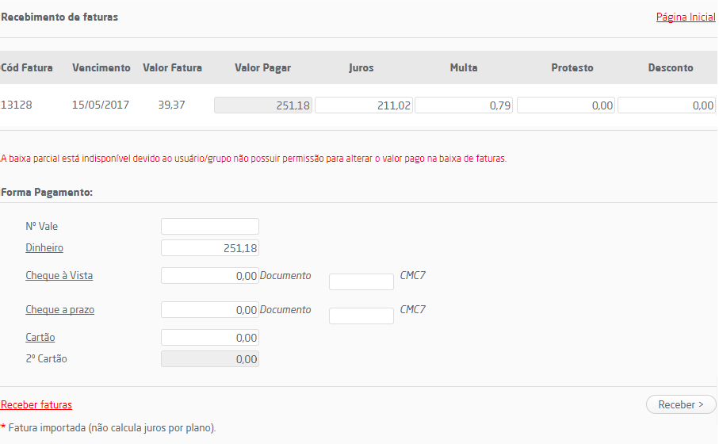This screenshot has height=444, width=719.
Task: Open the Receber faturas link
Action: coord(36,404)
